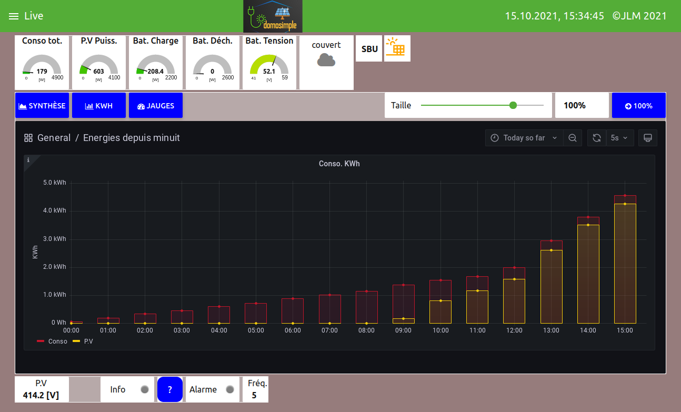Click the cloudy weather icon
The height and width of the screenshot is (412, 681).
[x=326, y=60]
